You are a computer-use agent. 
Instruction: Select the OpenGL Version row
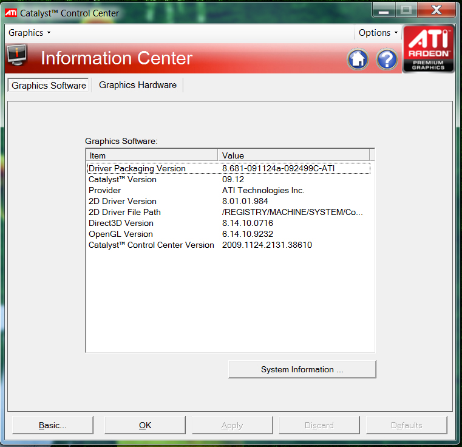click(229, 234)
